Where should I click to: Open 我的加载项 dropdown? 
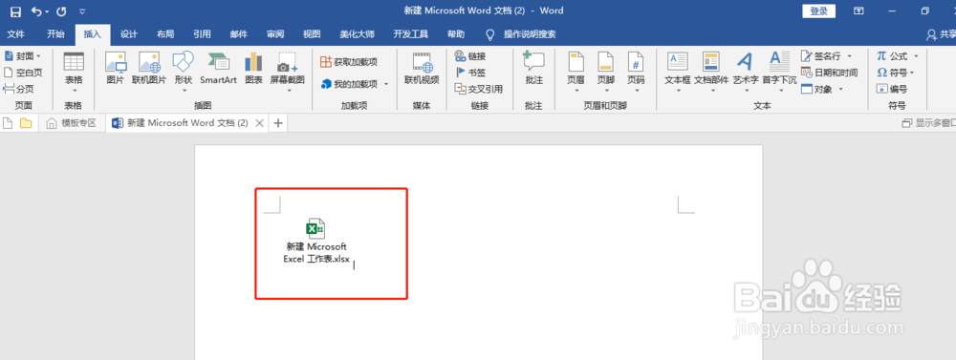[355, 83]
